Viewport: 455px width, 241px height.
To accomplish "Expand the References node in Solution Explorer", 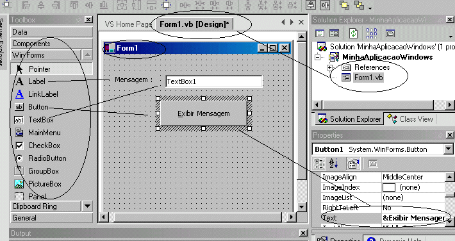I will coord(329,67).
